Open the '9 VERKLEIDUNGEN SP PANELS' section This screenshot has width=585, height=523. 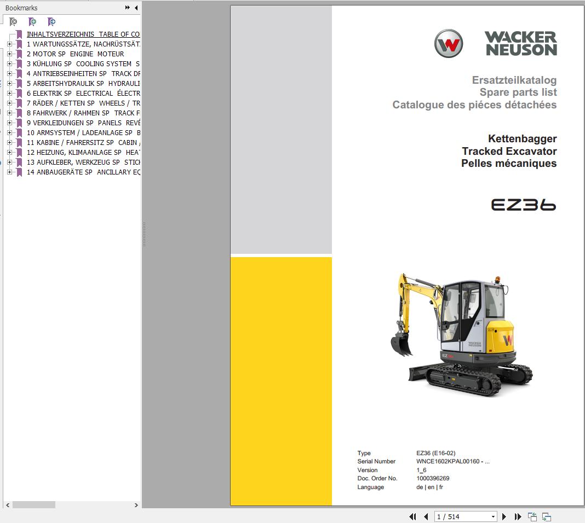(82, 123)
